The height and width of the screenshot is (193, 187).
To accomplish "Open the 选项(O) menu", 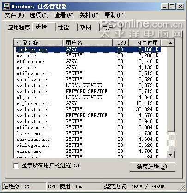I will [39, 15].
